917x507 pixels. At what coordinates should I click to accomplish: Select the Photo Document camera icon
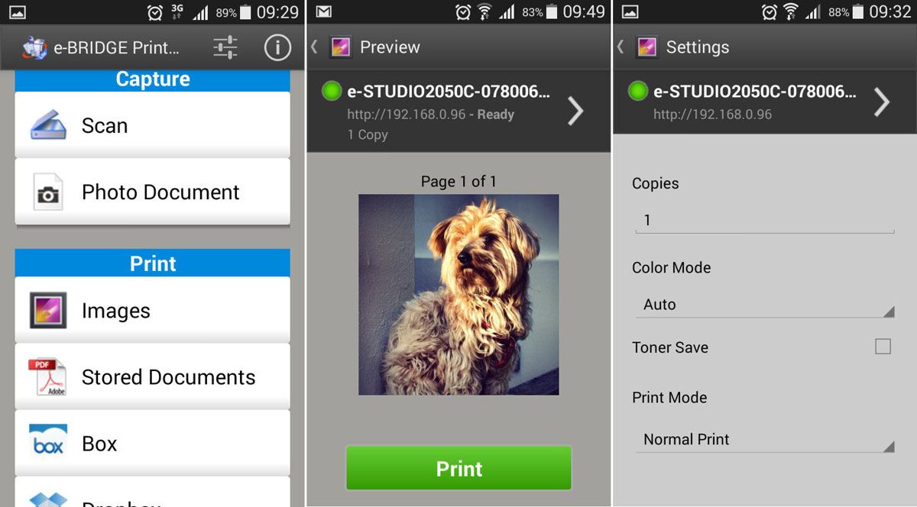(48, 192)
